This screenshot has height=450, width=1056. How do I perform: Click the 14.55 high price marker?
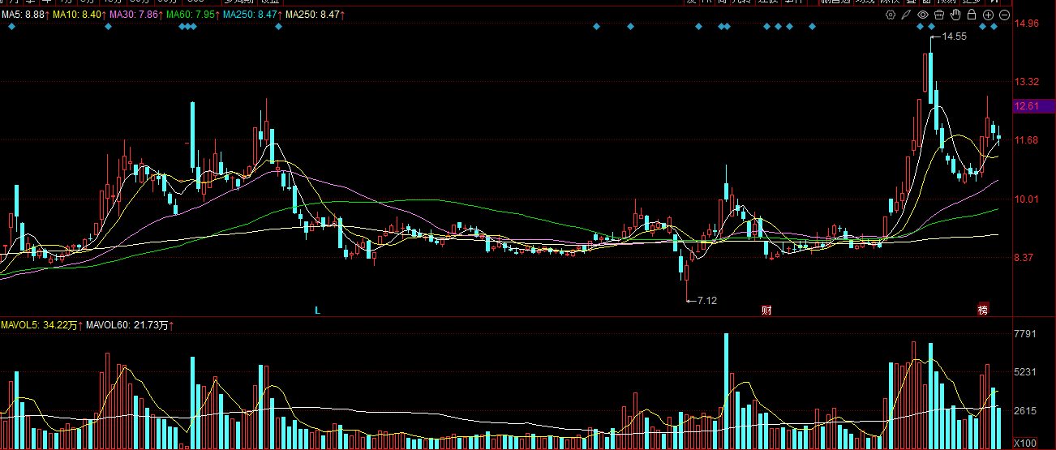(955, 36)
